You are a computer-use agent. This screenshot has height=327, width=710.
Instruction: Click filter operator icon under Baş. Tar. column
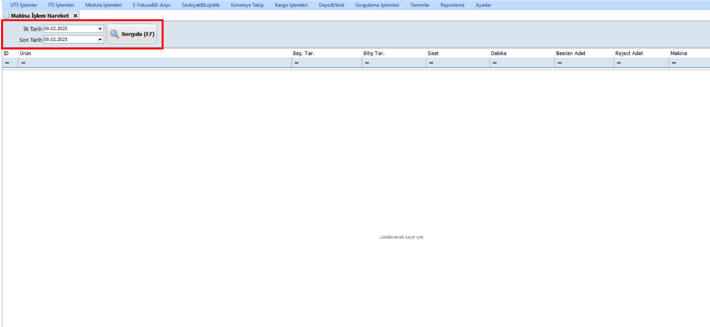click(297, 63)
